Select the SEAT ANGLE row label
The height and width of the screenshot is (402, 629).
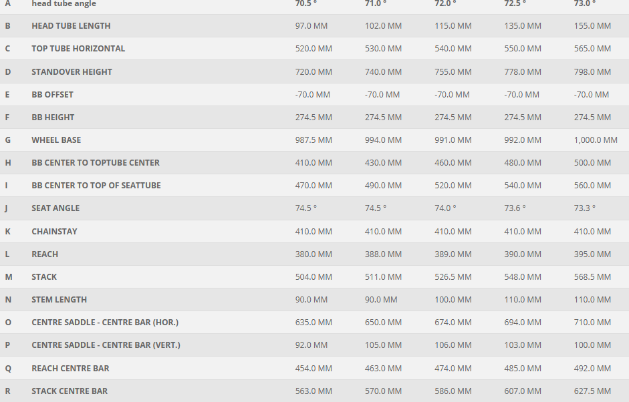[x=55, y=208]
